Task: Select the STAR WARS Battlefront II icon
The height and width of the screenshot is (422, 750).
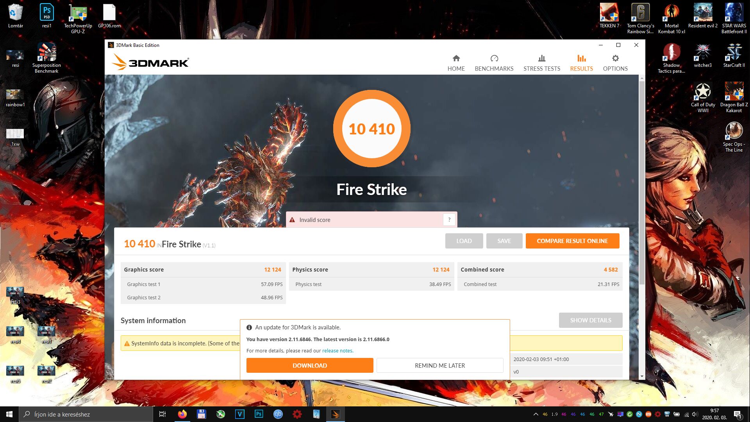Action: [734, 19]
